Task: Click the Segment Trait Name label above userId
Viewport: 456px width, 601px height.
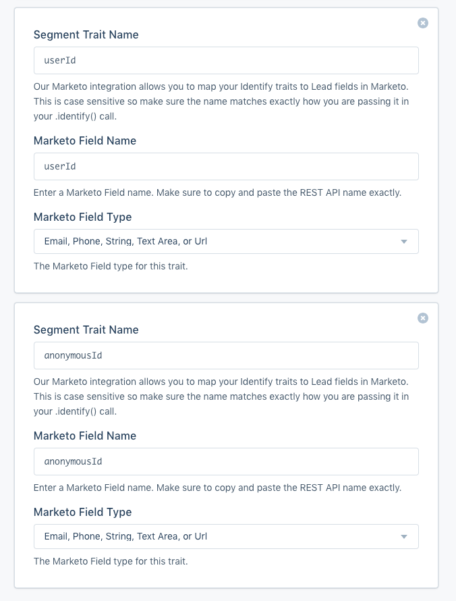Action: 86,34
